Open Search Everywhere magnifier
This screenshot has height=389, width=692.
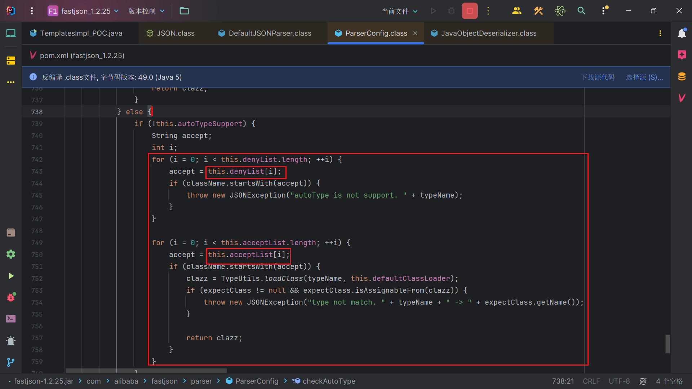(581, 11)
